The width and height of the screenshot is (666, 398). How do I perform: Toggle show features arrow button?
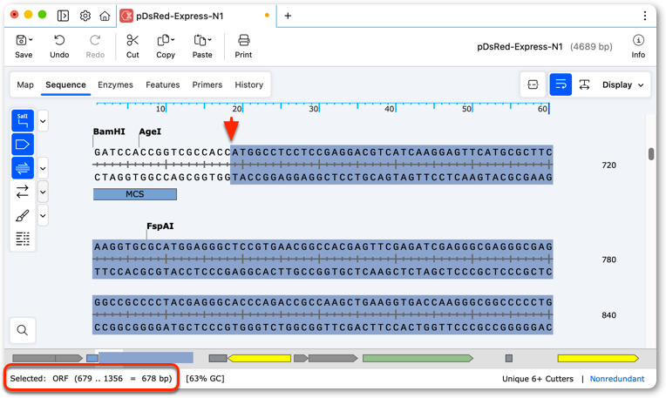pos(23,145)
